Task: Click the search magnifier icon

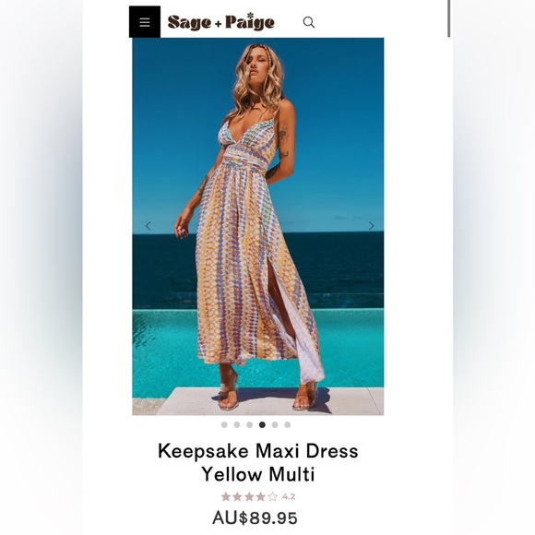Action: (309, 22)
